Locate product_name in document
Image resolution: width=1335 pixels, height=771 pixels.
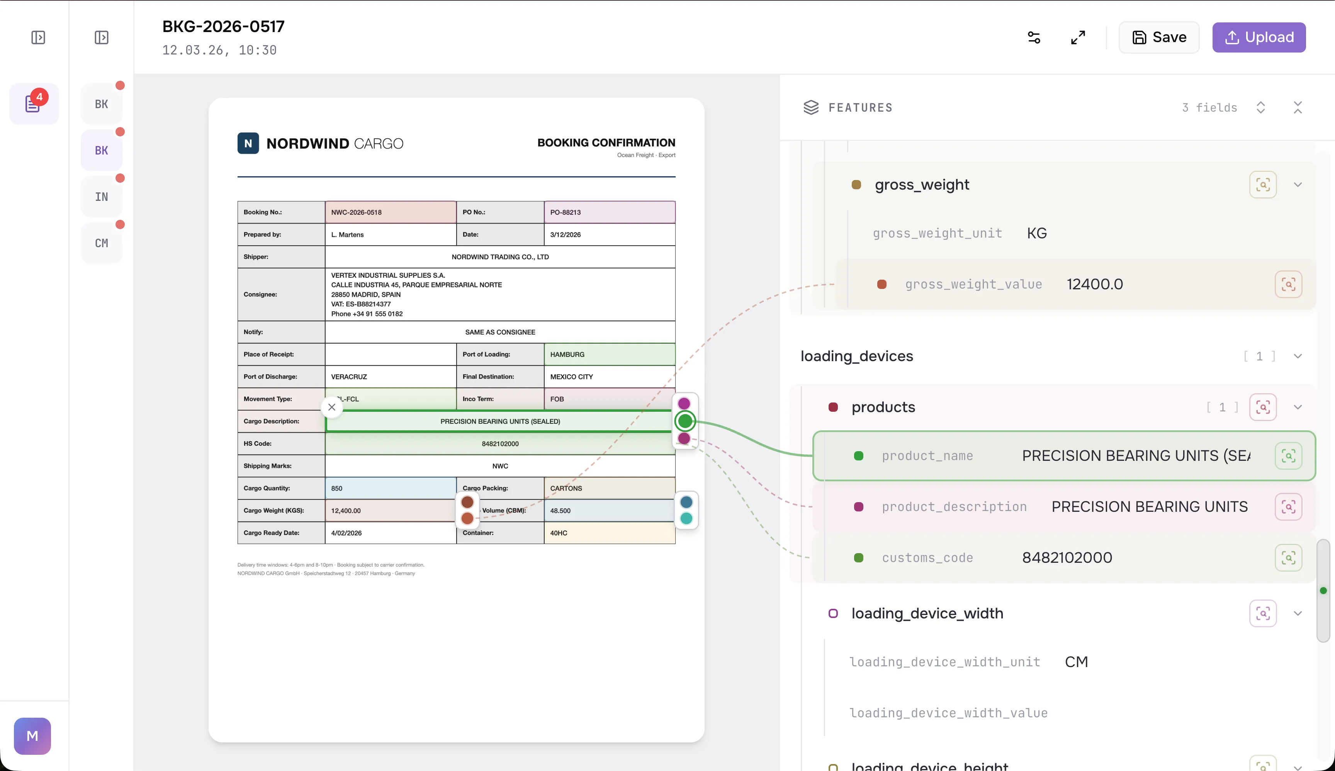coord(1288,456)
